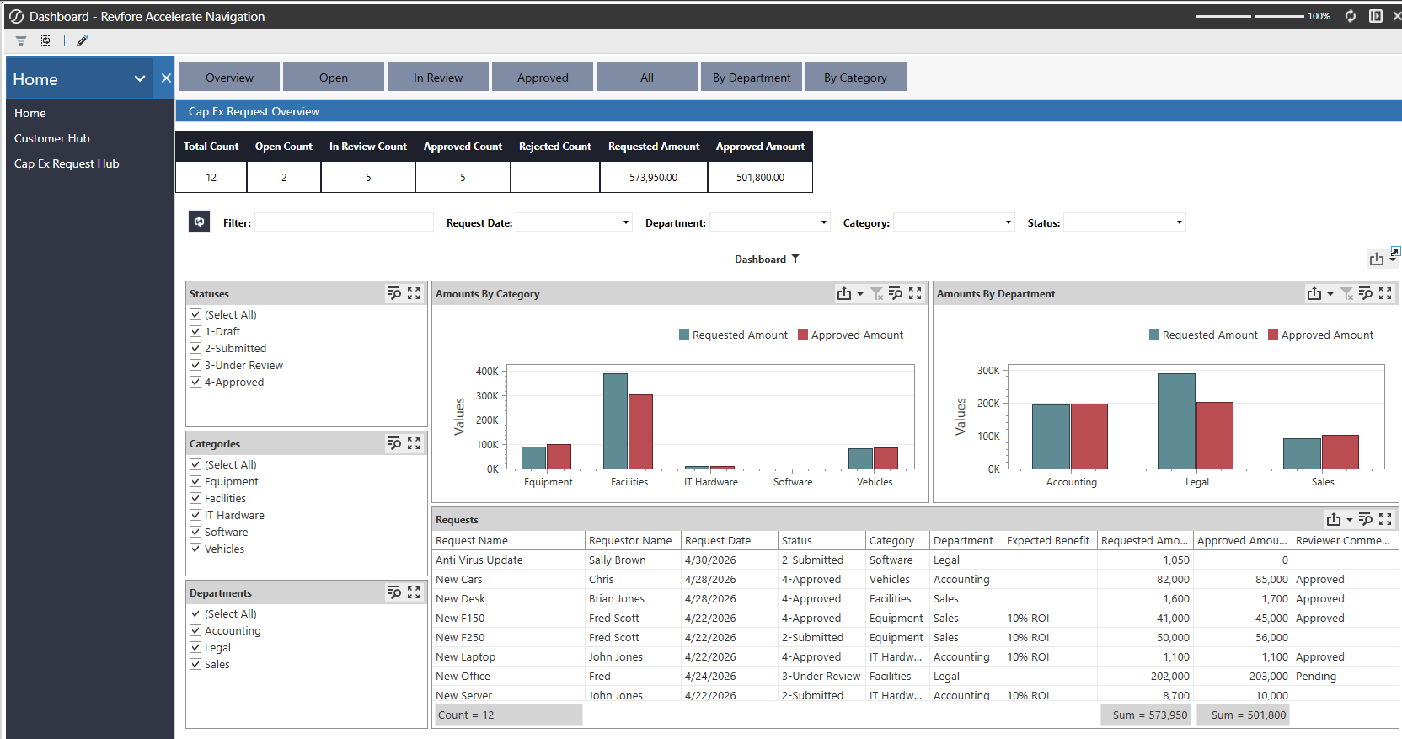The height and width of the screenshot is (739, 1402).
Task: Uncheck the 1-Draft status checkbox
Action: point(195,331)
